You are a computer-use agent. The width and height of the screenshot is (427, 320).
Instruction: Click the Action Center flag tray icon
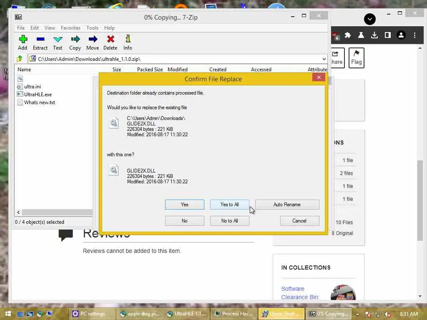367,314
